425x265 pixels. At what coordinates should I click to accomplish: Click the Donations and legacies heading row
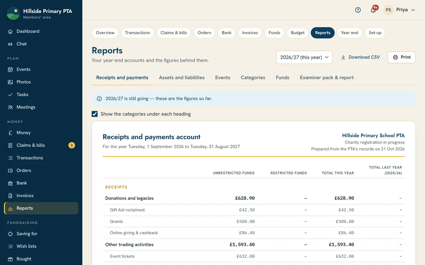click(x=254, y=198)
